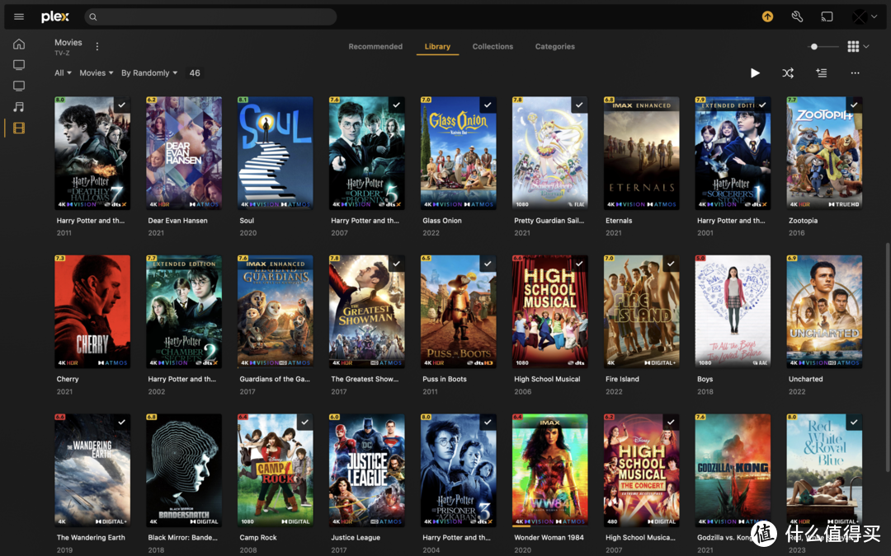Click the add to playlist icon
Screen dimensions: 891x556
click(x=821, y=72)
